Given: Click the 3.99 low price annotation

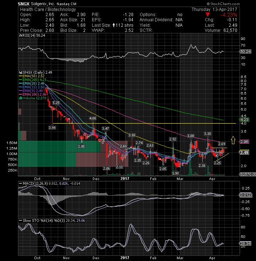Looking at the screenshot, I should pos(52,128).
